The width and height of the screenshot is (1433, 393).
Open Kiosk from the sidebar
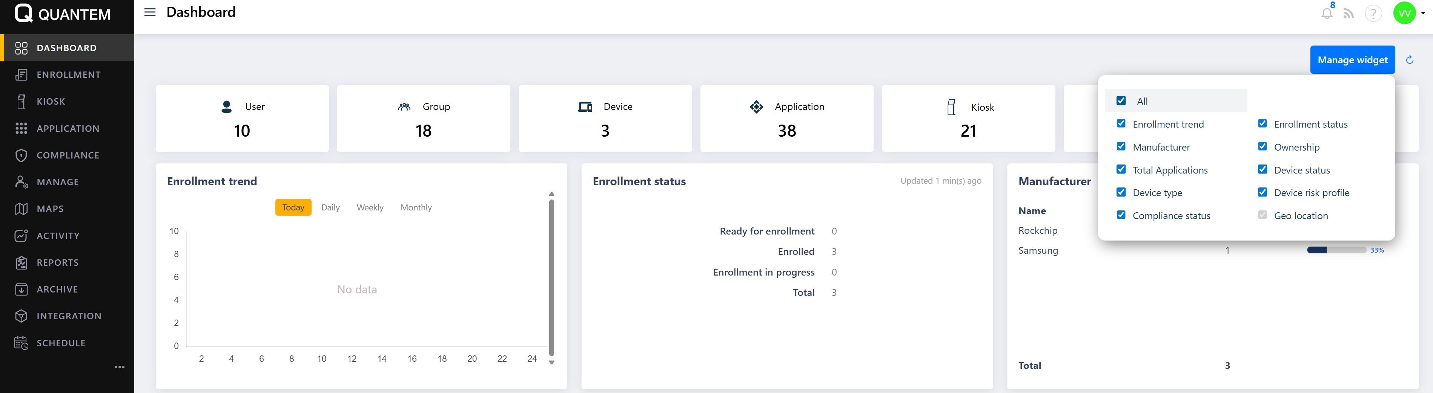pyautogui.click(x=51, y=102)
